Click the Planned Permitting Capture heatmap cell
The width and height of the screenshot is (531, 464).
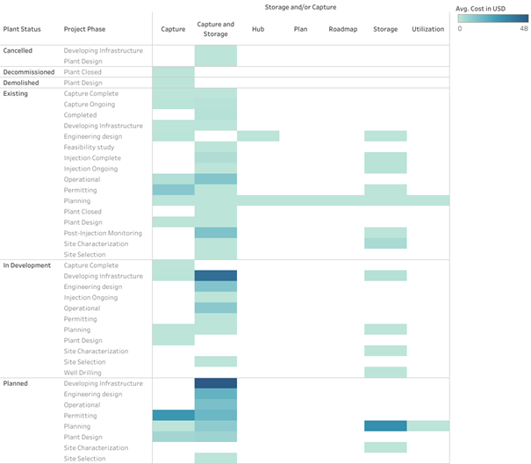point(173,416)
